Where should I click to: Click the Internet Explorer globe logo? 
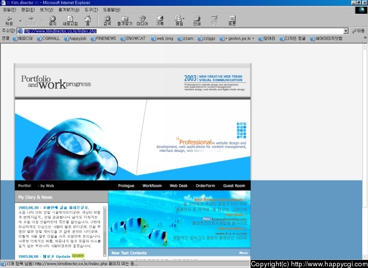point(361,10)
